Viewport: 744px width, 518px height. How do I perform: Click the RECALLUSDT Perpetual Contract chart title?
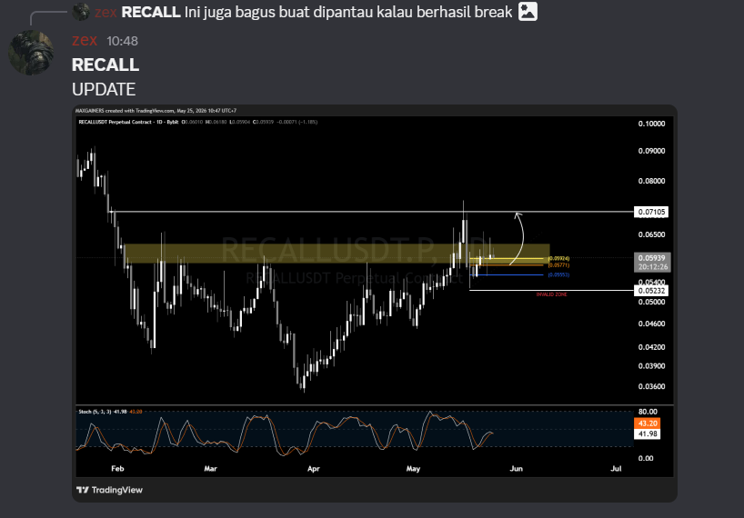pos(128,122)
